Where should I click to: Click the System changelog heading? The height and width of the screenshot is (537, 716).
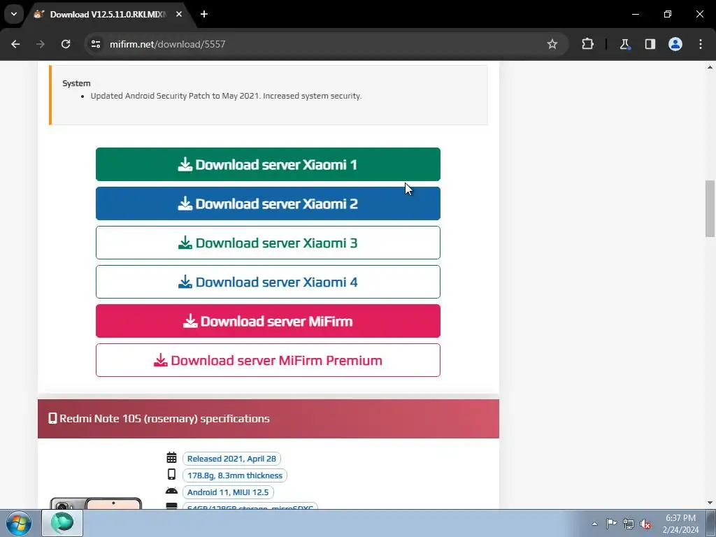point(76,83)
